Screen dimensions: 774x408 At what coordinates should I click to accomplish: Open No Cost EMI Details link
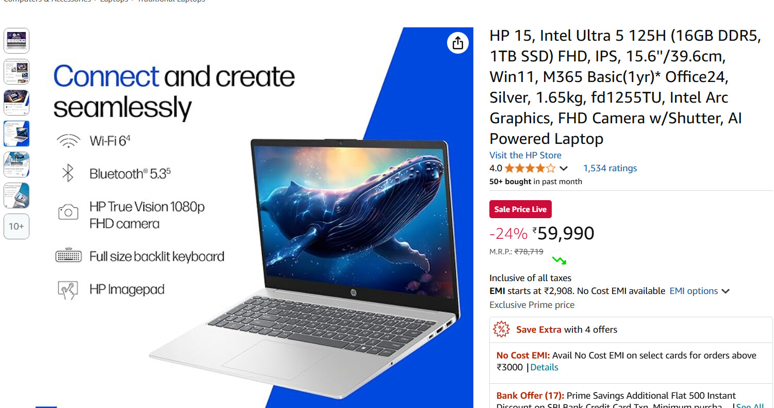click(x=544, y=367)
